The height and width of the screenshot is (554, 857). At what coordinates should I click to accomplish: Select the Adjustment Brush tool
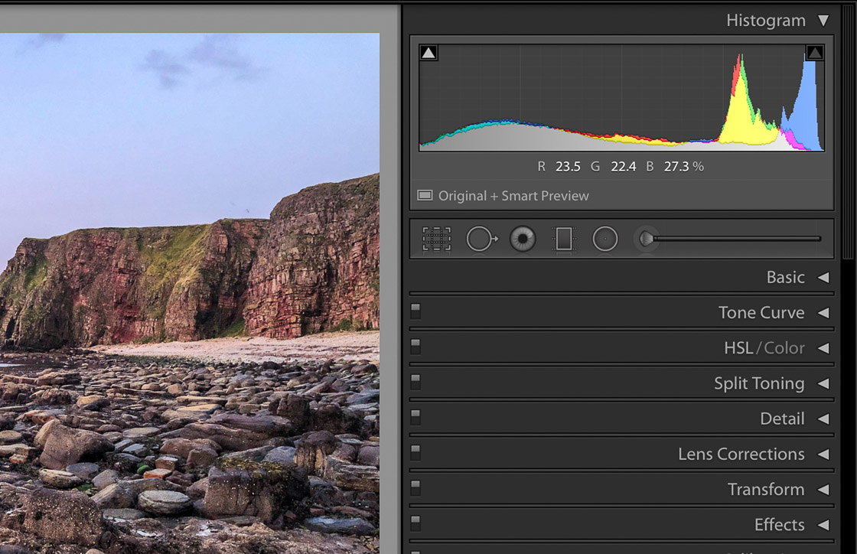pyautogui.click(x=645, y=238)
